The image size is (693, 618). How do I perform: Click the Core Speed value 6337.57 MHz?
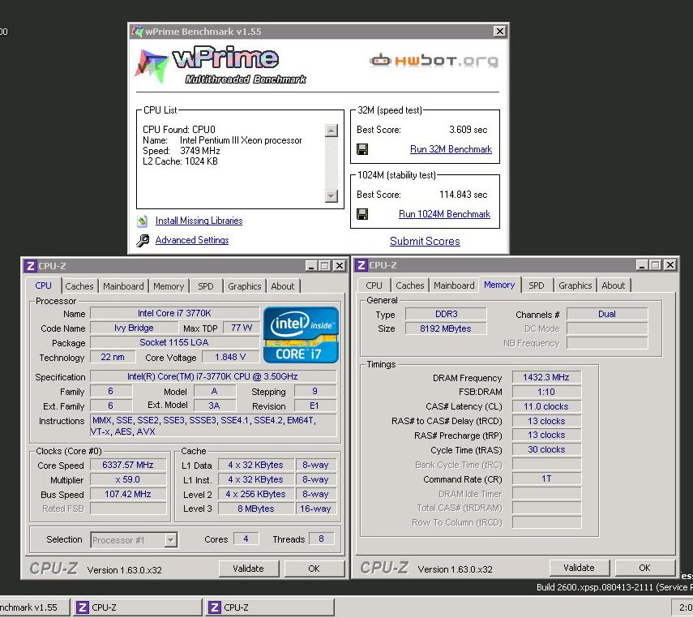pyautogui.click(x=128, y=466)
